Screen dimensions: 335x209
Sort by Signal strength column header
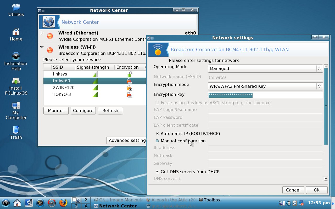95,67
